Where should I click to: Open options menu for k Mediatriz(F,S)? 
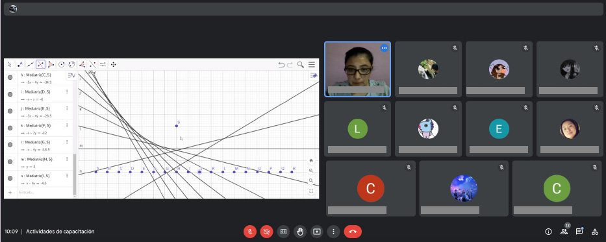(x=68, y=125)
